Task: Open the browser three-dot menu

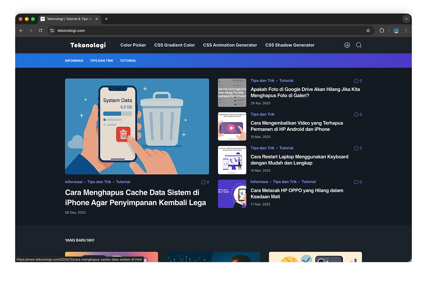Action: click(x=406, y=30)
